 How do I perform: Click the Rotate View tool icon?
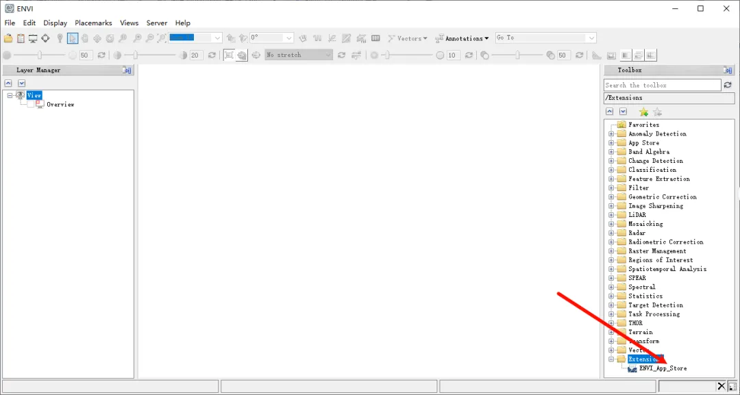[x=110, y=38]
